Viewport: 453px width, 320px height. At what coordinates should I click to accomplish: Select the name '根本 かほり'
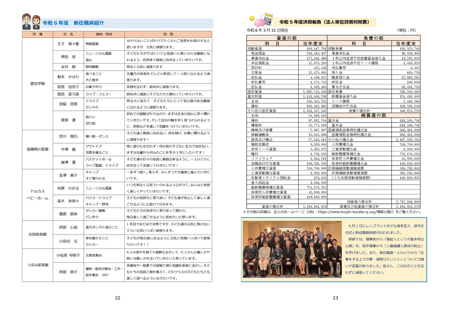pos(68,77)
